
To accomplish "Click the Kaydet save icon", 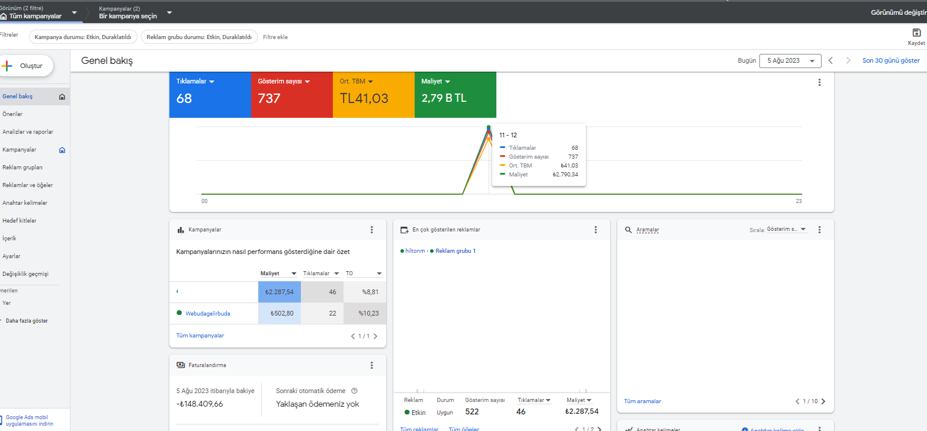I will (x=916, y=33).
